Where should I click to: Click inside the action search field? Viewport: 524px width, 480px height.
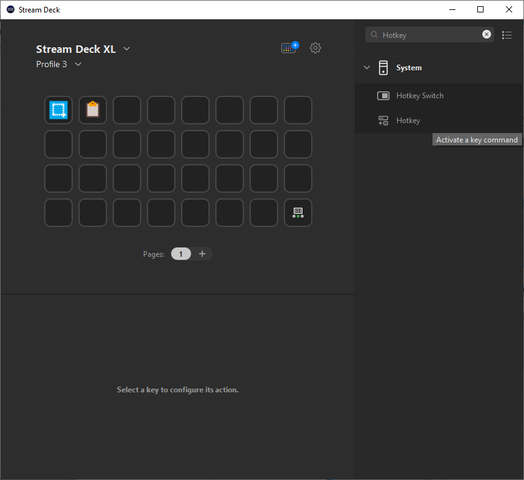[x=429, y=35]
